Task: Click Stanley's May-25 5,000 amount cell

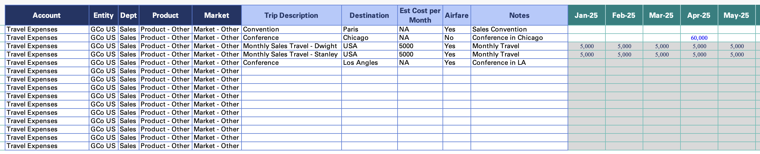Action: pos(737,54)
